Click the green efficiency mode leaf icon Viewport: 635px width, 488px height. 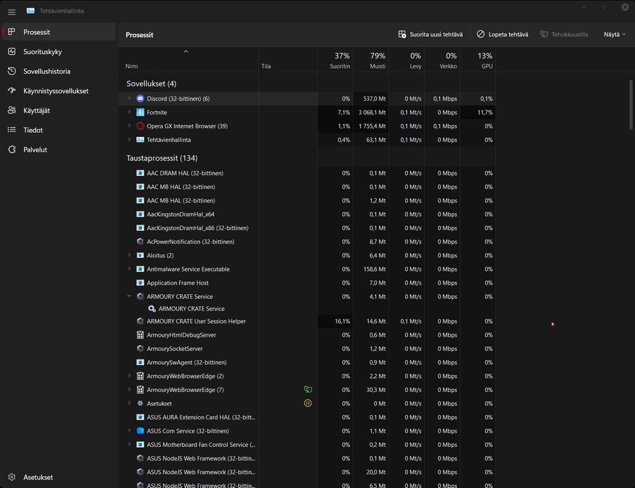click(x=308, y=390)
